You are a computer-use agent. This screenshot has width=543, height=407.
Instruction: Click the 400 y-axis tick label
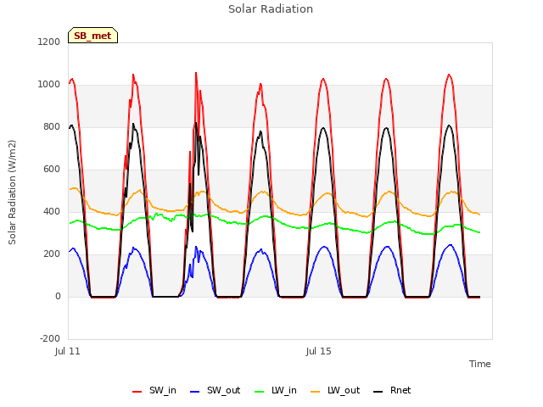(52, 211)
